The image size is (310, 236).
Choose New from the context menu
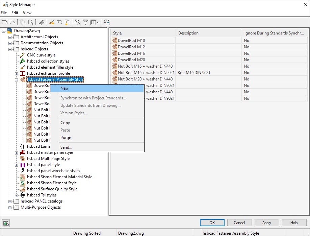[x=97, y=88]
